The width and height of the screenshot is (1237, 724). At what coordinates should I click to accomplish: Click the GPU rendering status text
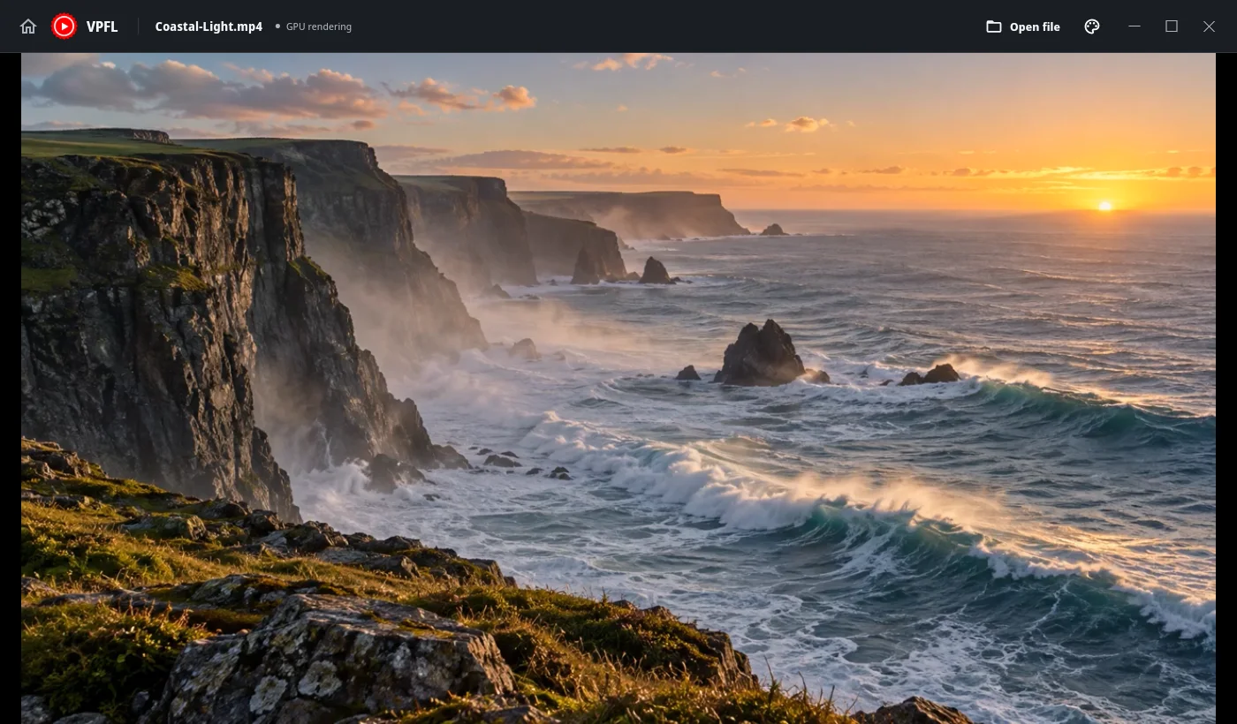coord(318,26)
